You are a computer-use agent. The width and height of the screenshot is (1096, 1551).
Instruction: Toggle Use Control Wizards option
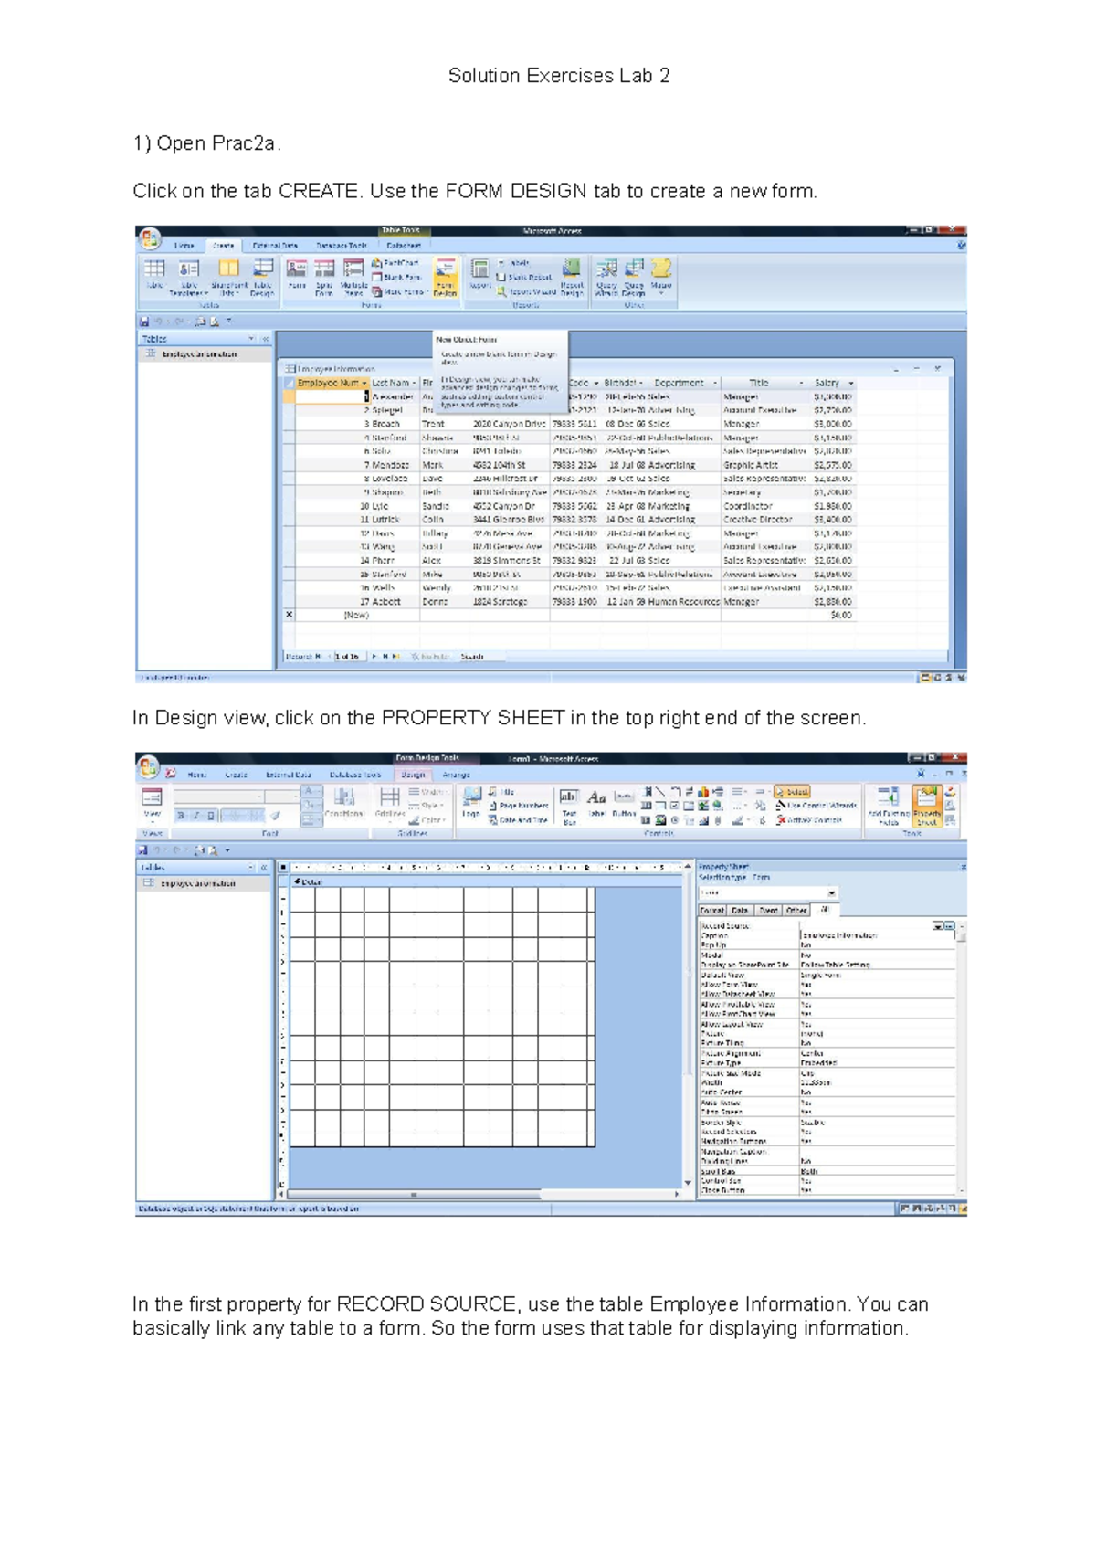(x=816, y=806)
